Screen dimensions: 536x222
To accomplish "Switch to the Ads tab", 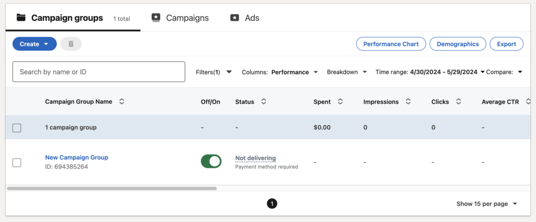I will 245,18.
